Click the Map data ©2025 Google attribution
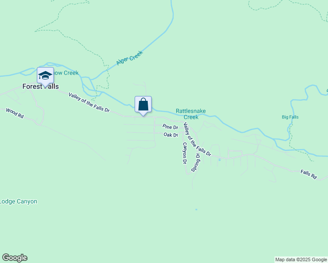This screenshot has height=263, width=328. [301, 259]
